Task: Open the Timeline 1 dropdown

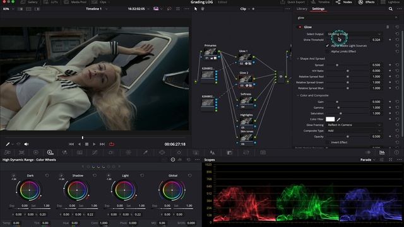Action: 97,9
